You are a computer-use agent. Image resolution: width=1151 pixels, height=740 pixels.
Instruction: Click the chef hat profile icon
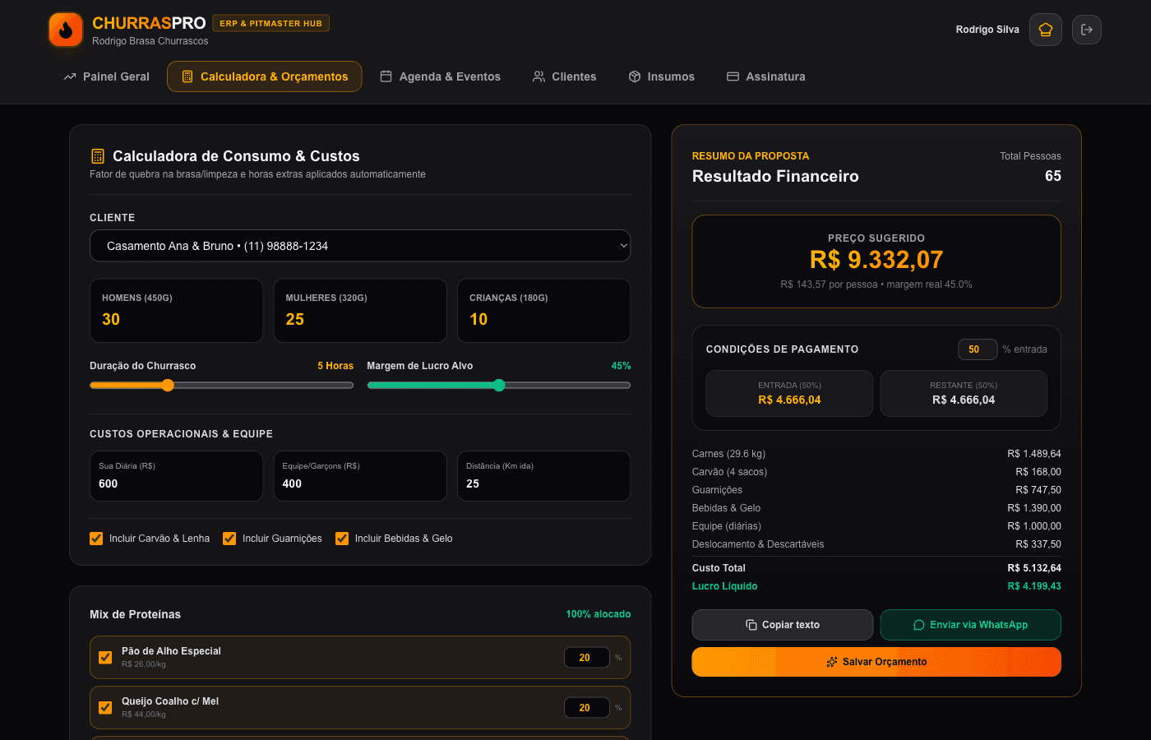point(1046,30)
